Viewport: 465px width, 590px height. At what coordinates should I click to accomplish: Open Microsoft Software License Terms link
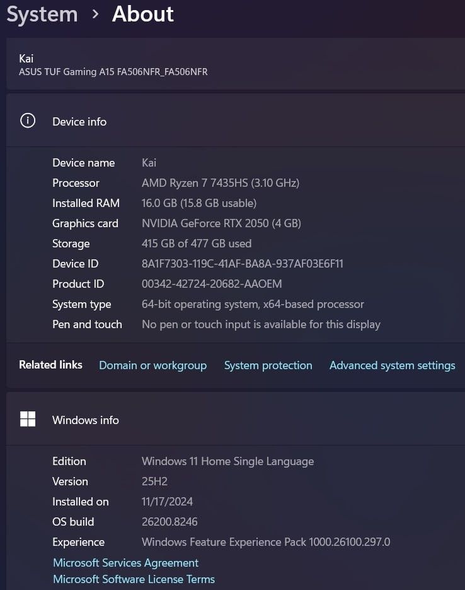click(134, 579)
